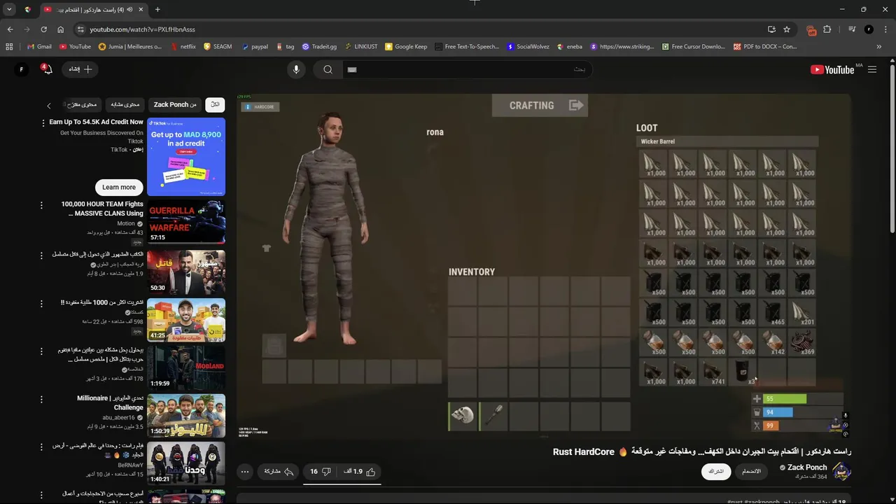
Task: Click the join membership button
Action: (751, 471)
